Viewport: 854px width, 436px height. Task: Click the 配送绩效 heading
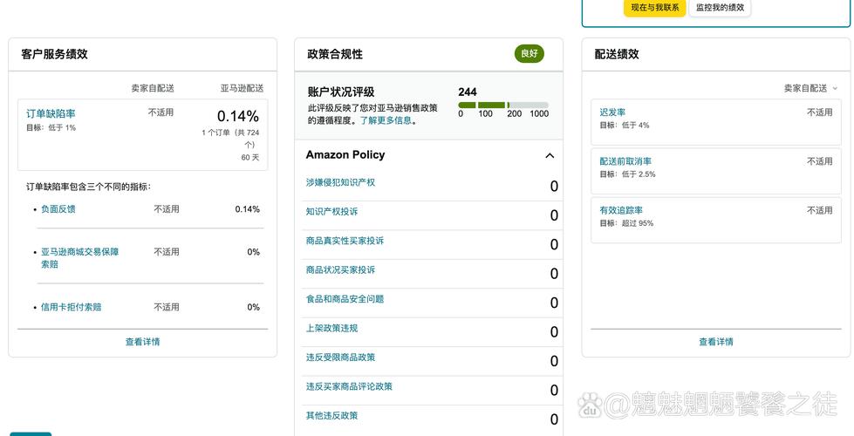coord(617,54)
